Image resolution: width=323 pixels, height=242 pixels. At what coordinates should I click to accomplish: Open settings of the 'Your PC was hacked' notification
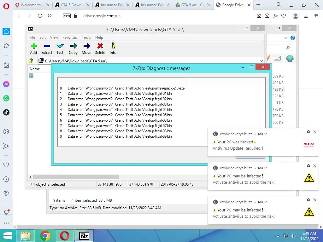click(308, 132)
